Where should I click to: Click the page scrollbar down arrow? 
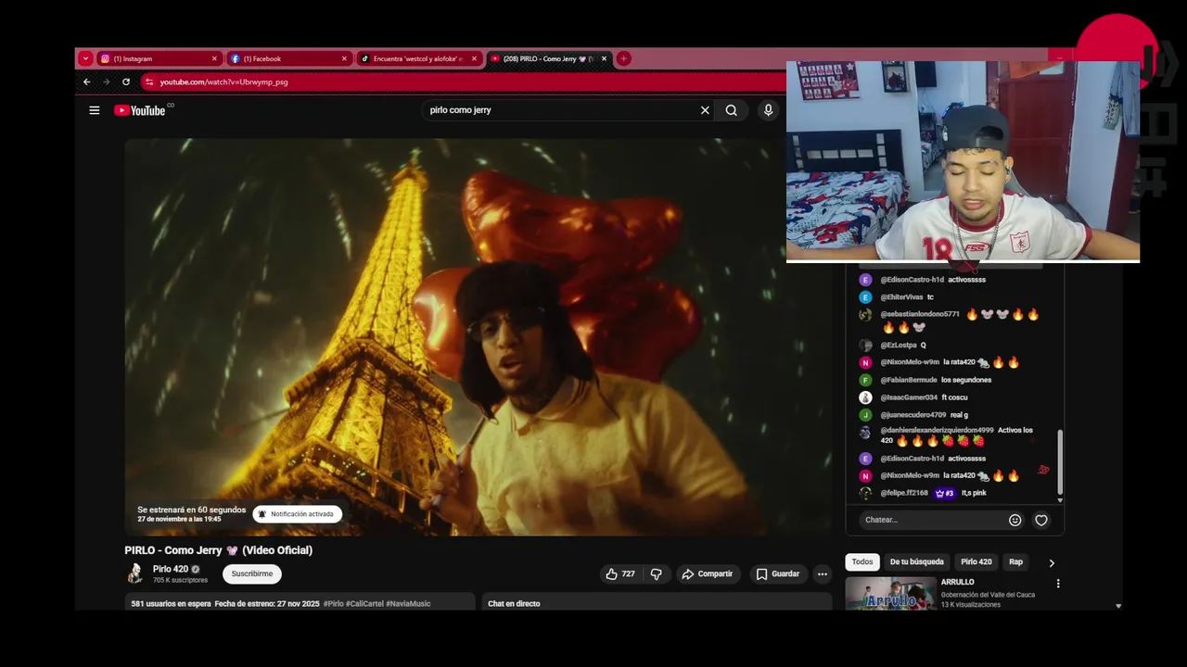click(x=1118, y=606)
